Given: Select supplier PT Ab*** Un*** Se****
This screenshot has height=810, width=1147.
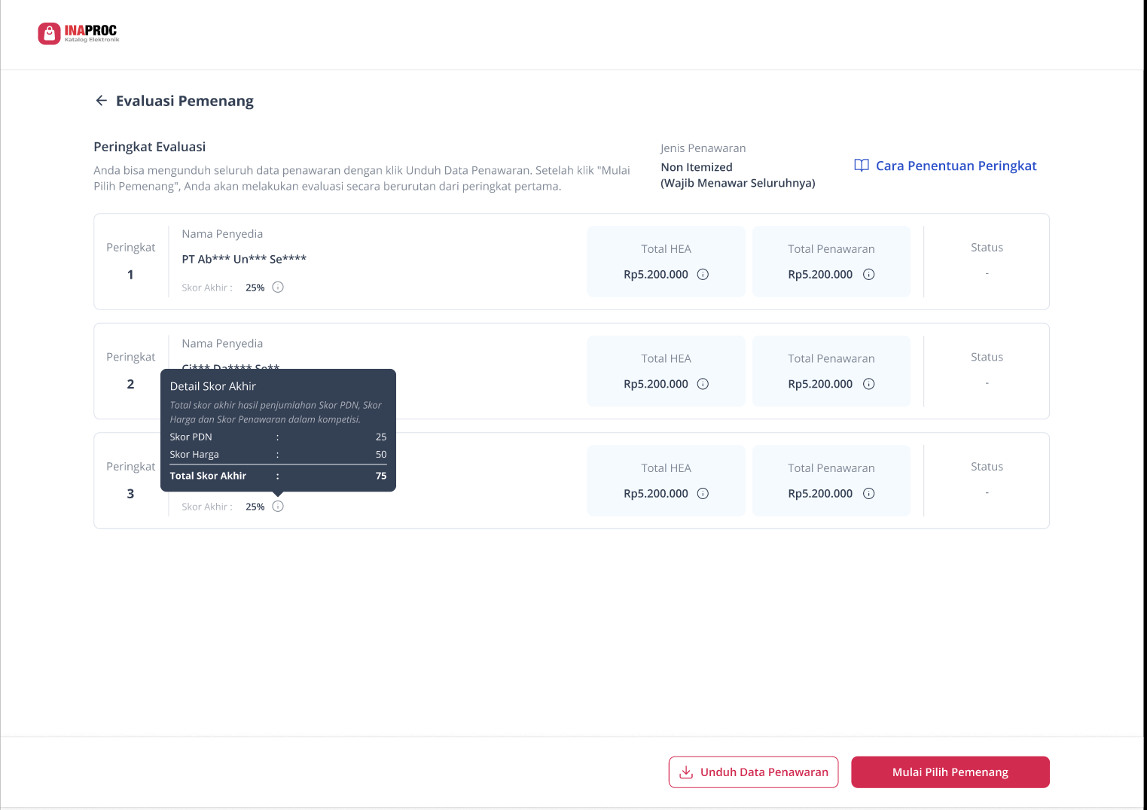Looking at the screenshot, I should click(244, 259).
